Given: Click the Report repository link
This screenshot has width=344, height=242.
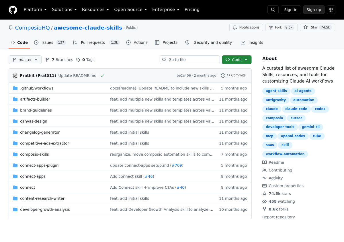Looking at the screenshot, I should point(278,217).
